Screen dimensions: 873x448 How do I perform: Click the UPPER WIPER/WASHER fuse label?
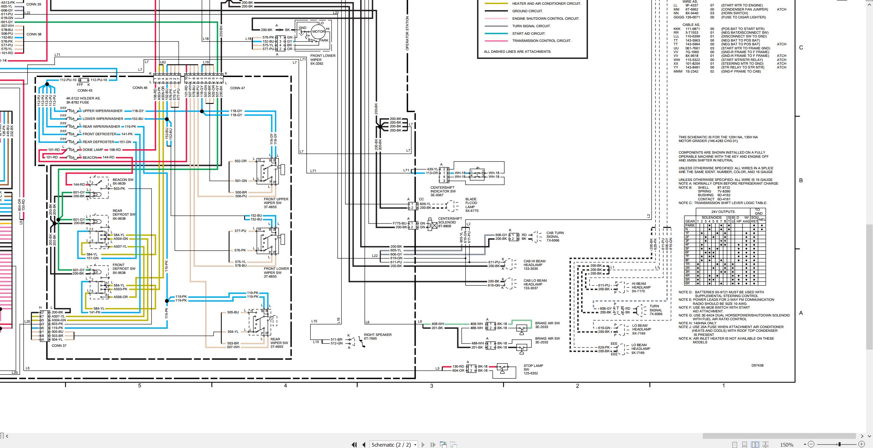[x=102, y=111]
